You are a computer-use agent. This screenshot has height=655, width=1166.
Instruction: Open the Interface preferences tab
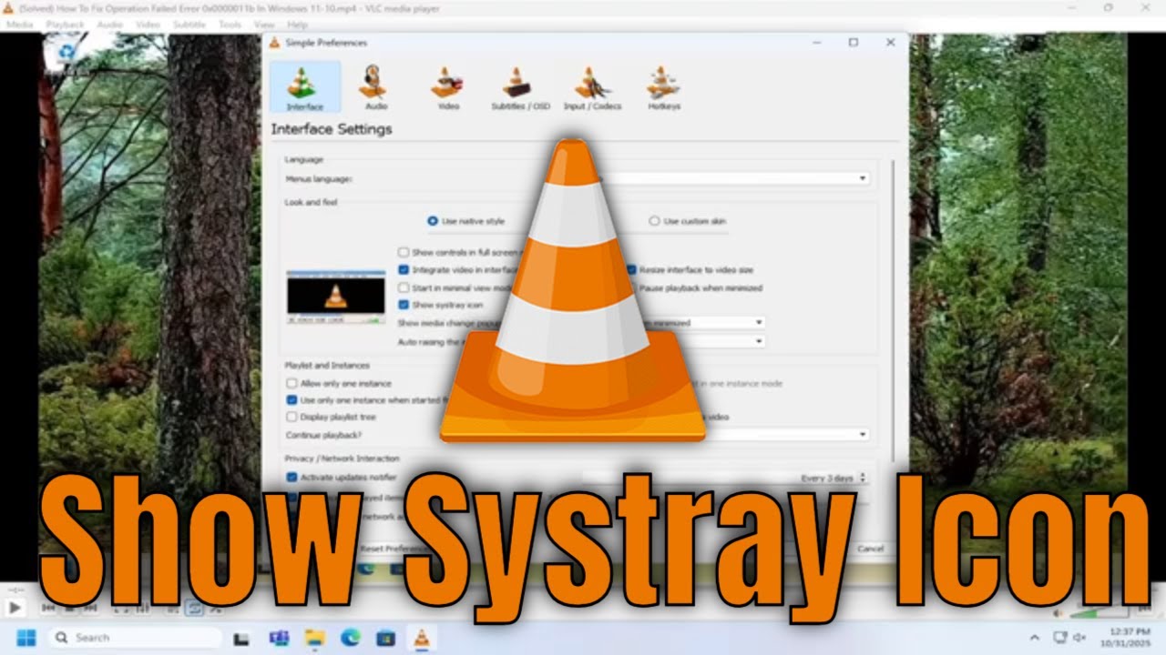click(x=305, y=87)
